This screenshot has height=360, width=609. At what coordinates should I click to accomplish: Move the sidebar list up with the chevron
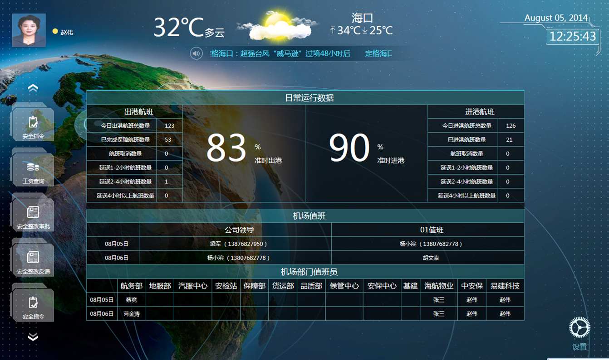click(33, 88)
